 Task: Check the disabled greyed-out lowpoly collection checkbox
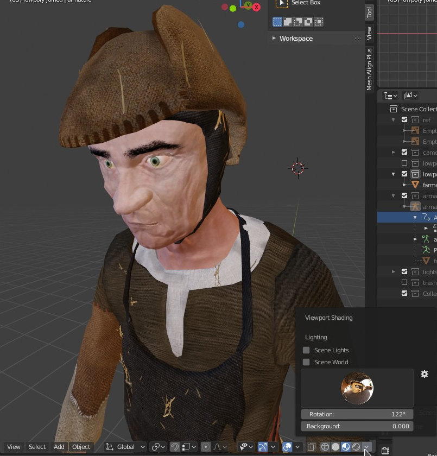(404, 163)
